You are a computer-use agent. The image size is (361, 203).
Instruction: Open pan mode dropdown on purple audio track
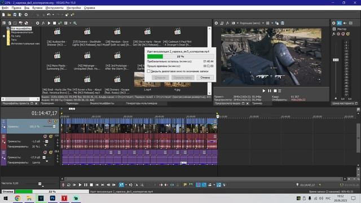coord(47,162)
